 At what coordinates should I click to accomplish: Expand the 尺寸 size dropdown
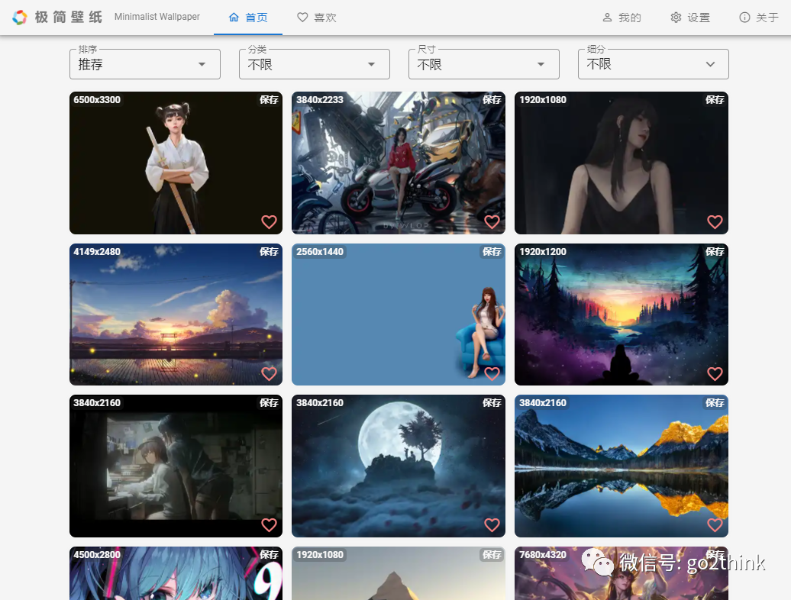[484, 64]
